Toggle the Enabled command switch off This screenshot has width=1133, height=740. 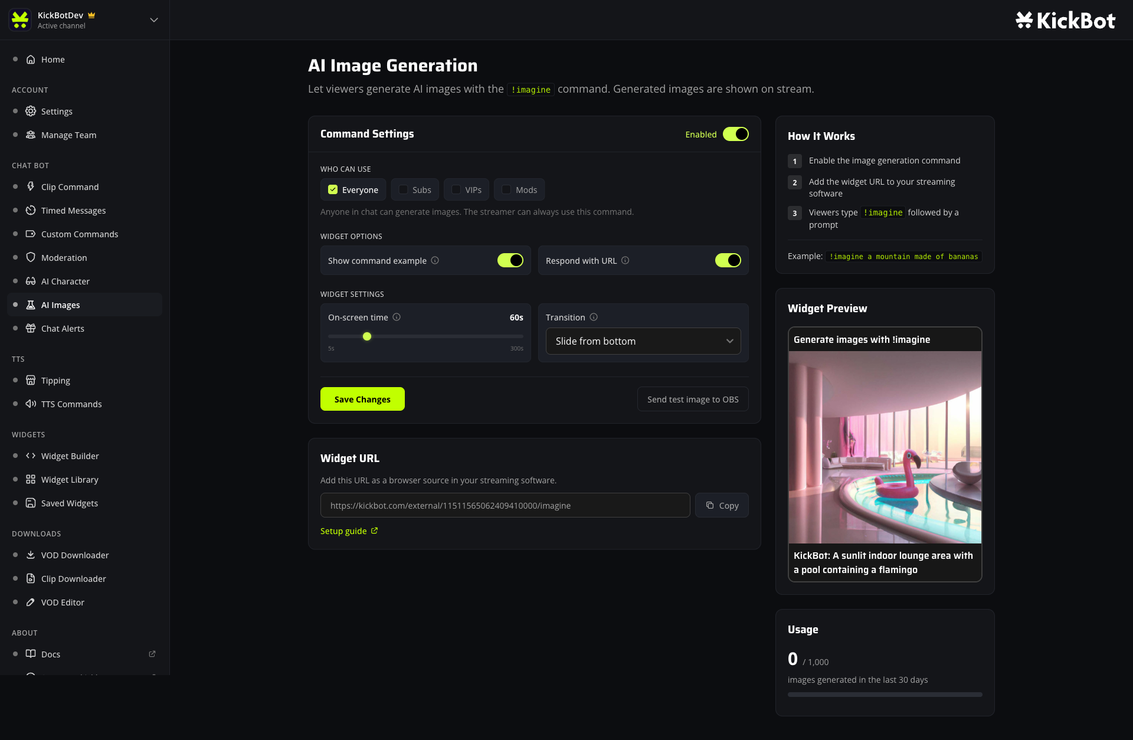click(736, 134)
